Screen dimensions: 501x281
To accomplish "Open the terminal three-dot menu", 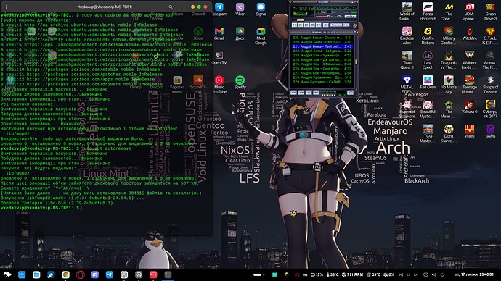I will (x=181, y=7).
